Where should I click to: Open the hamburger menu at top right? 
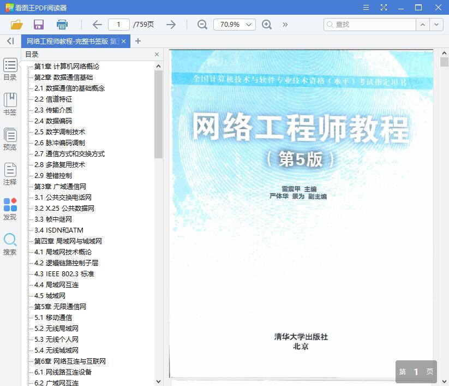pyautogui.click(x=366, y=8)
